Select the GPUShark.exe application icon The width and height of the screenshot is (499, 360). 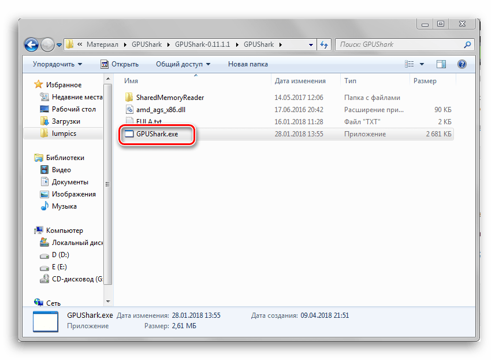pyautogui.click(x=129, y=134)
